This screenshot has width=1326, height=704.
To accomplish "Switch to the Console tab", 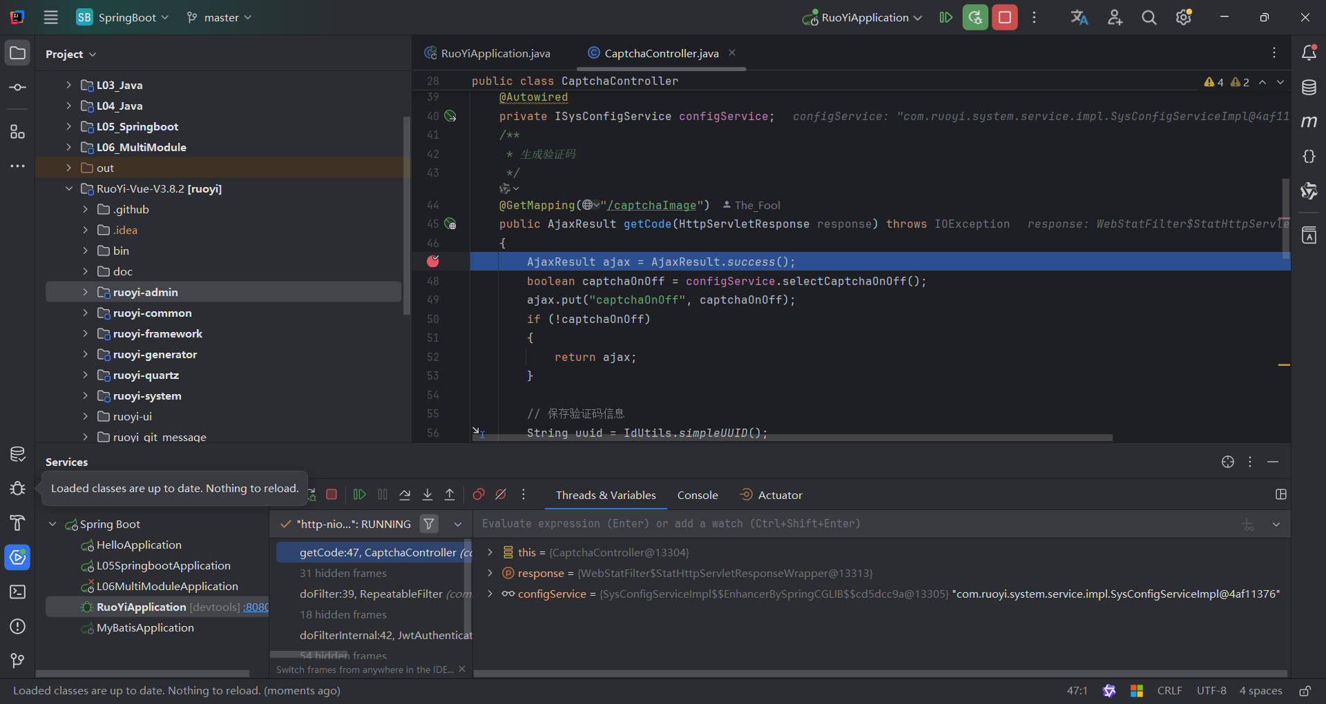I will tap(697, 496).
